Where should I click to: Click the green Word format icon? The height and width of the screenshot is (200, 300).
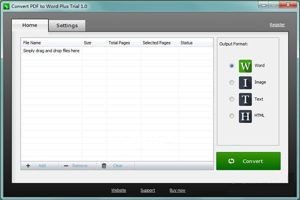tap(245, 66)
